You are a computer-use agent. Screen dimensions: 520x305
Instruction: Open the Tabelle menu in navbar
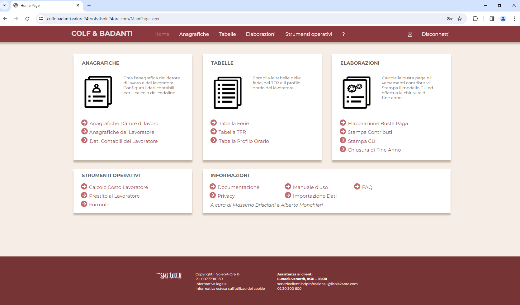click(x=227, y=34)
